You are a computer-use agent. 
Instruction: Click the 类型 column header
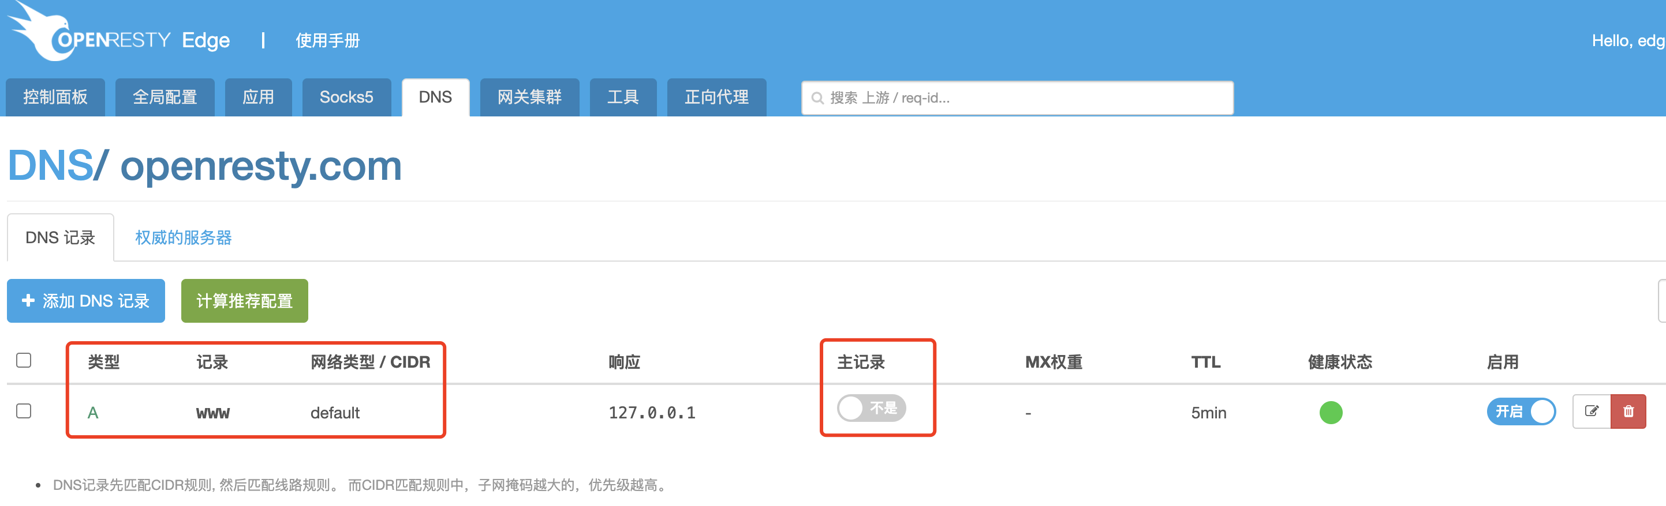tap(103, 362)
